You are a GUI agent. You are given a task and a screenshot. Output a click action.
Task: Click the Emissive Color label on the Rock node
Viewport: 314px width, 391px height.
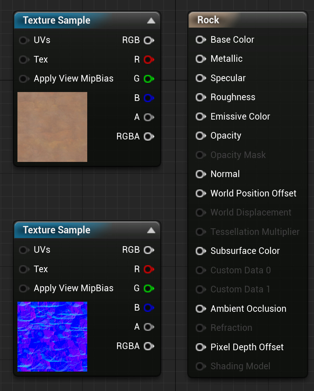[x=240, y=116]
